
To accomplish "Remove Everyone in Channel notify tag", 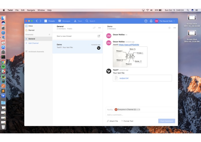I will tap(139, 110).
